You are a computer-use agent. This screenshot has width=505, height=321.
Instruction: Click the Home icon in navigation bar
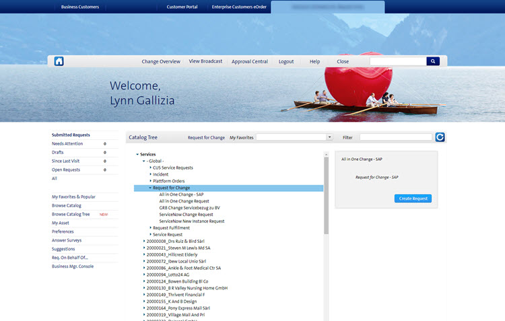[59, 61]
